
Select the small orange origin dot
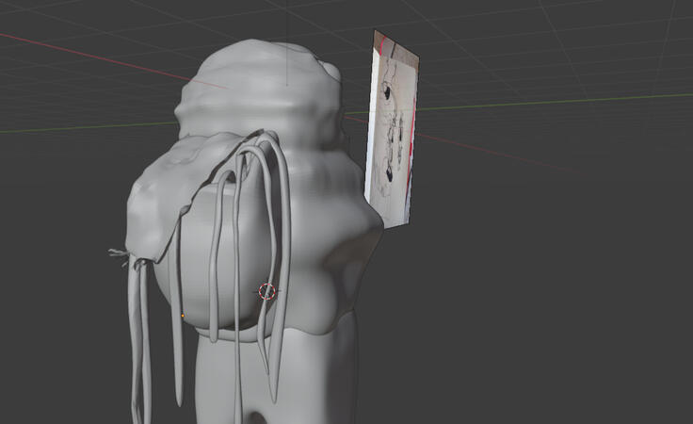183,316
